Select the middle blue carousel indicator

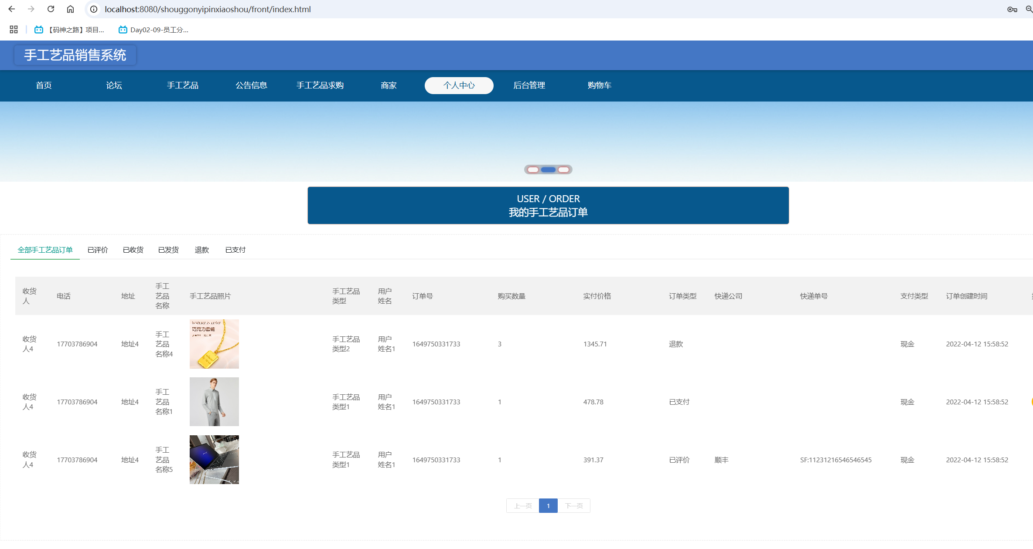click(548, 169)
